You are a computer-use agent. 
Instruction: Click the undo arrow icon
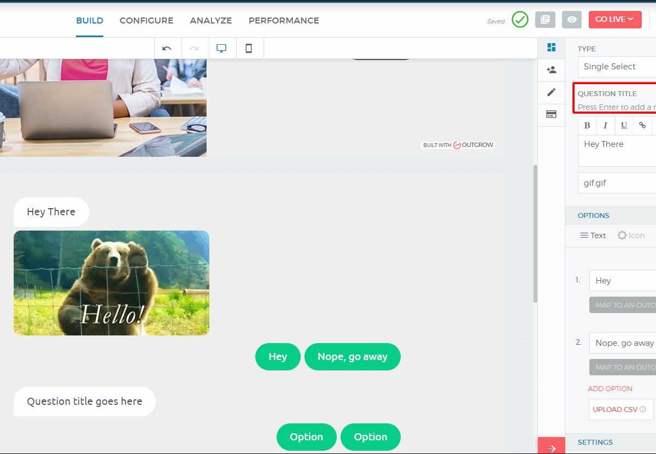(167, 48)
